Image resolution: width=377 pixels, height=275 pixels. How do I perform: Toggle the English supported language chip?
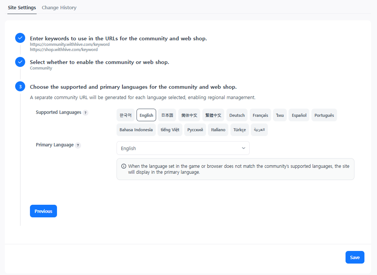point(146,115)
